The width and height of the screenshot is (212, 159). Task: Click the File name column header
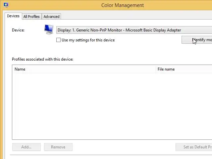(x=184, y=69)
